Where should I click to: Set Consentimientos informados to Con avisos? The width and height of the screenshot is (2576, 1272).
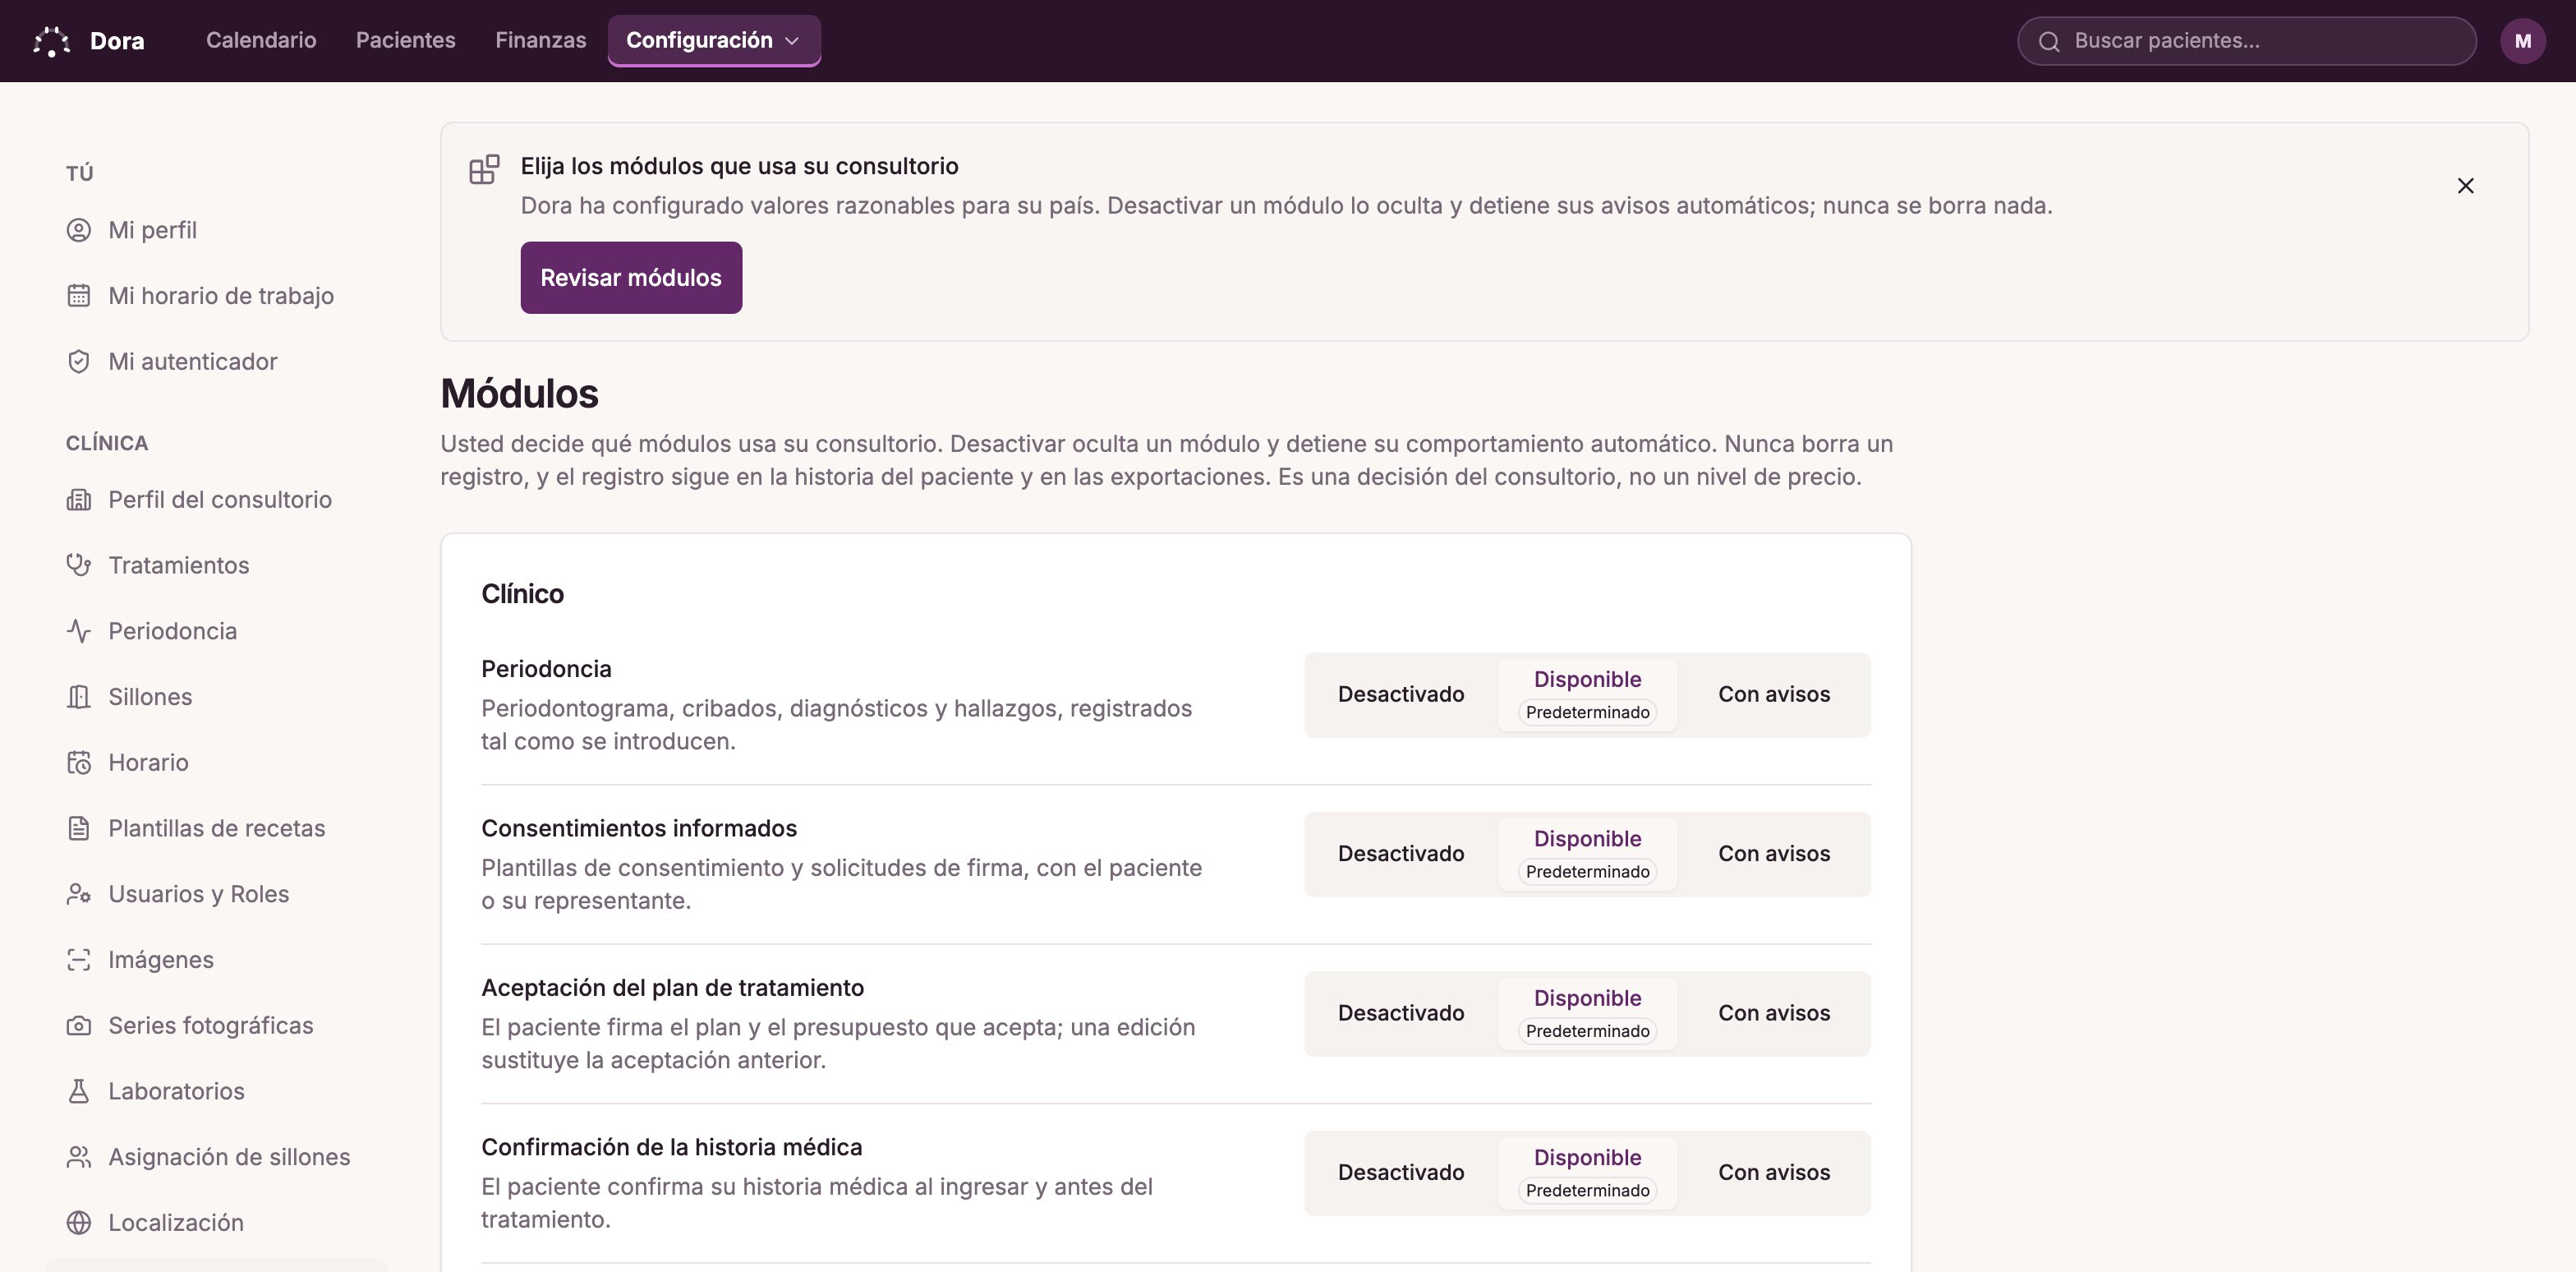(x=1774, y=854)
